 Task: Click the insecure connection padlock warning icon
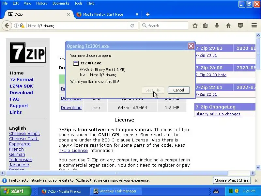pos(22,26)
